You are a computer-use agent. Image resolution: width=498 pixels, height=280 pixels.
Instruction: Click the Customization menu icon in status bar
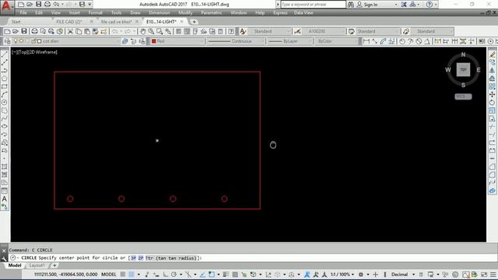coord(493,275)
